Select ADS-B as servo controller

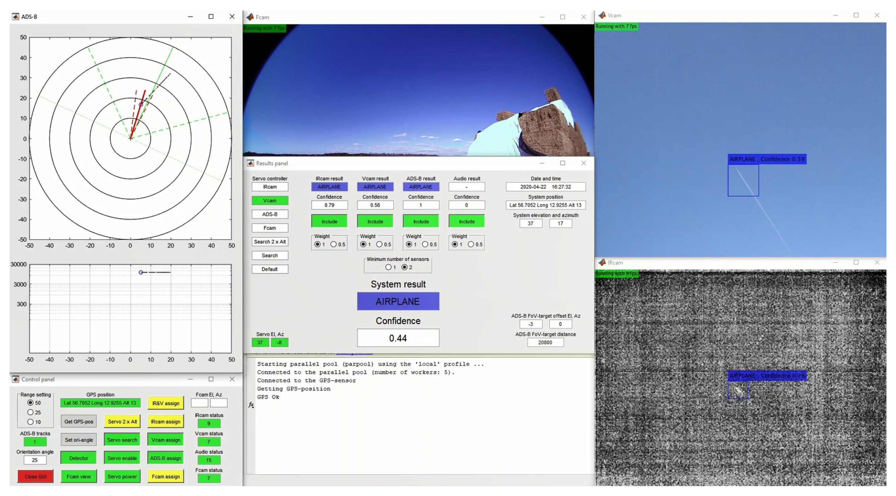(x=270, y=214)
